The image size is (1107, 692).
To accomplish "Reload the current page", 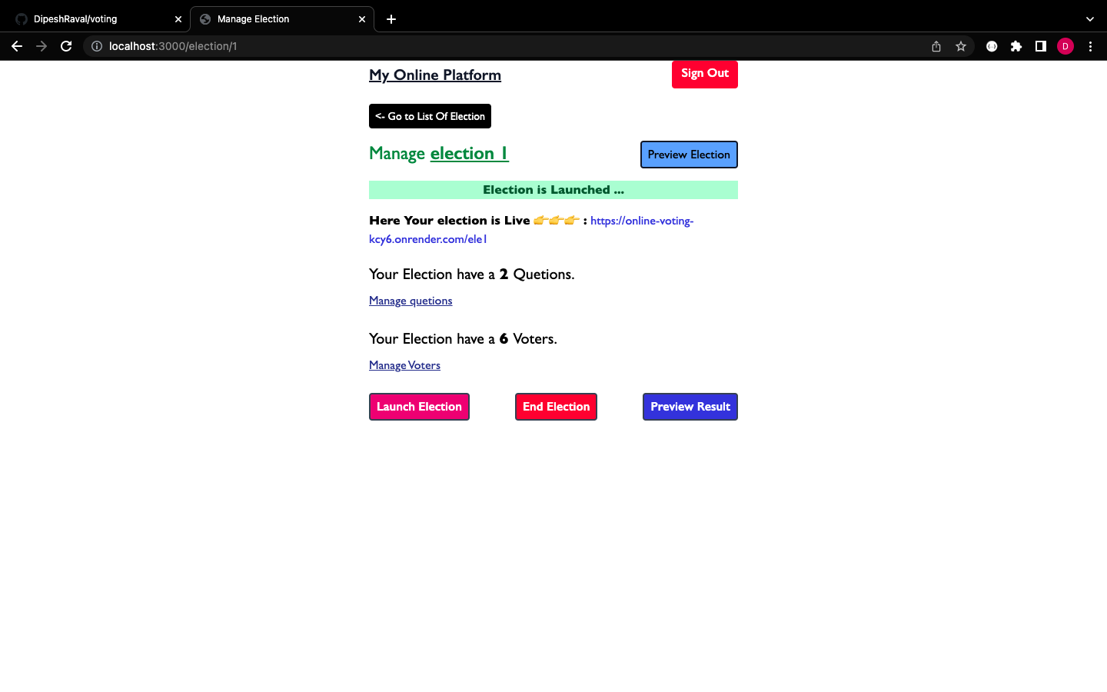I will (66, 46).
